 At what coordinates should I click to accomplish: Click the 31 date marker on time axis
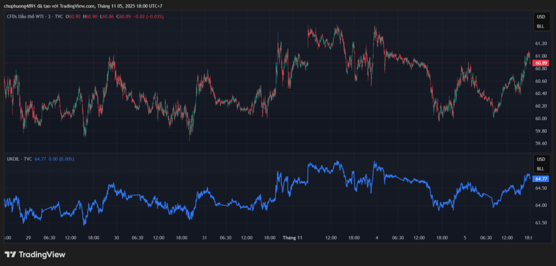point(204,238)
